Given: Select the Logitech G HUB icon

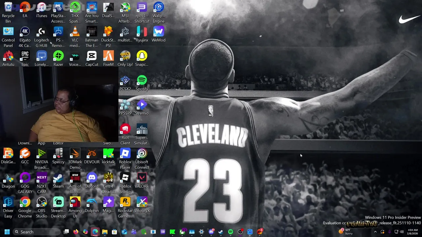Looking at the screenshot, I should (x=42, y=37).
